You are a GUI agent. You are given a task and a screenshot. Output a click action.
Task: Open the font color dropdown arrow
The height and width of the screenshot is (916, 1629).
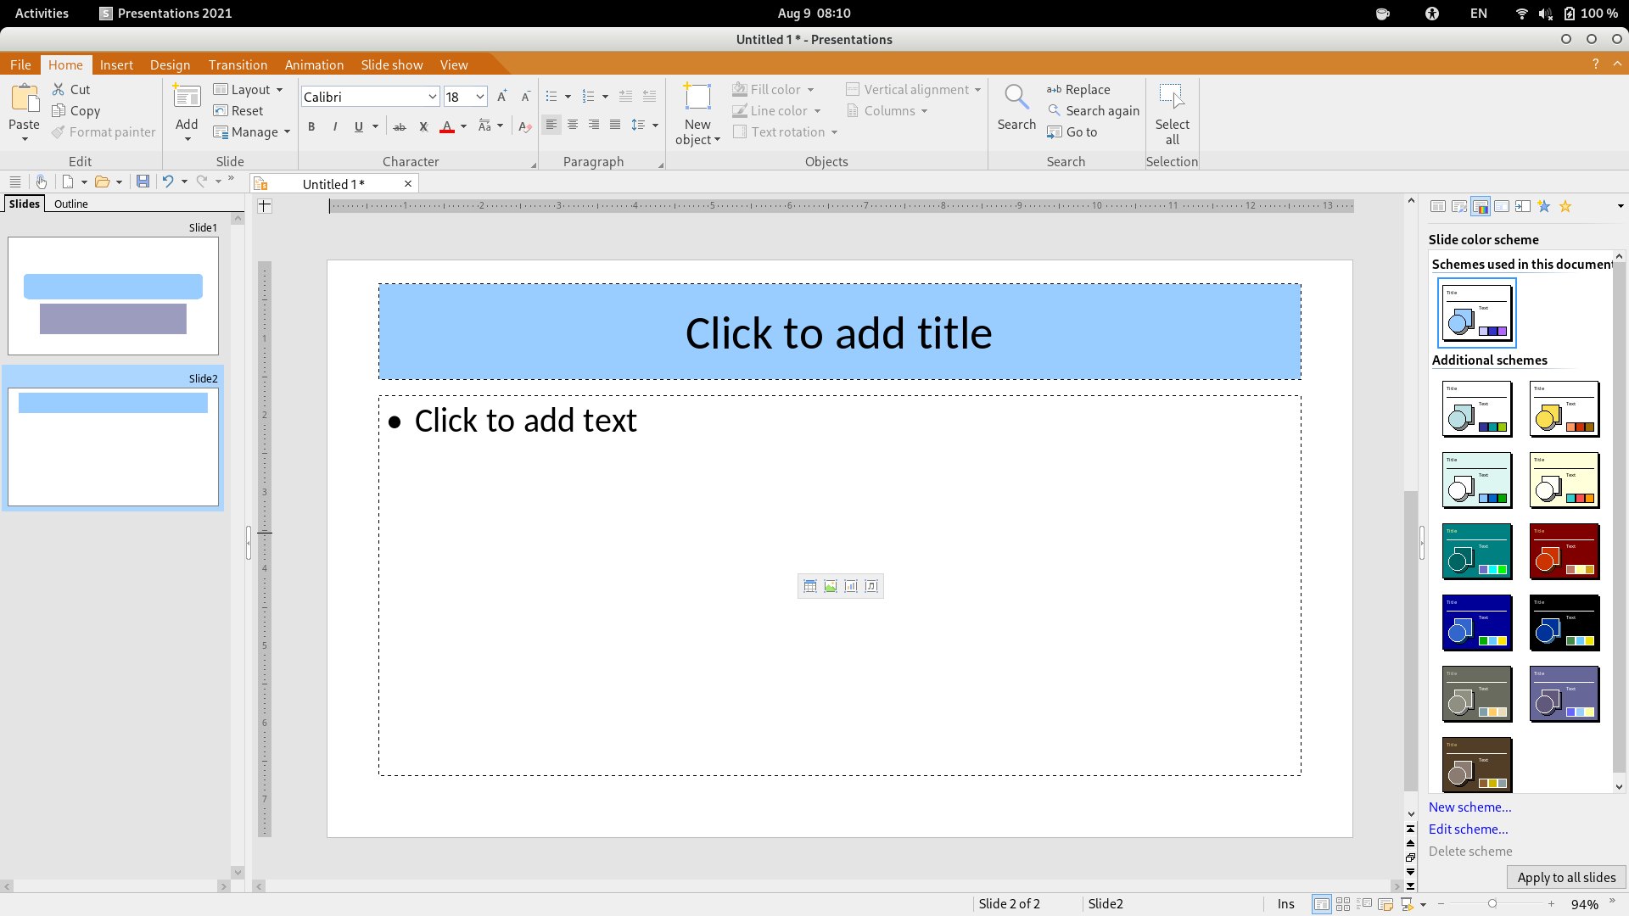[x=463, y=126]
